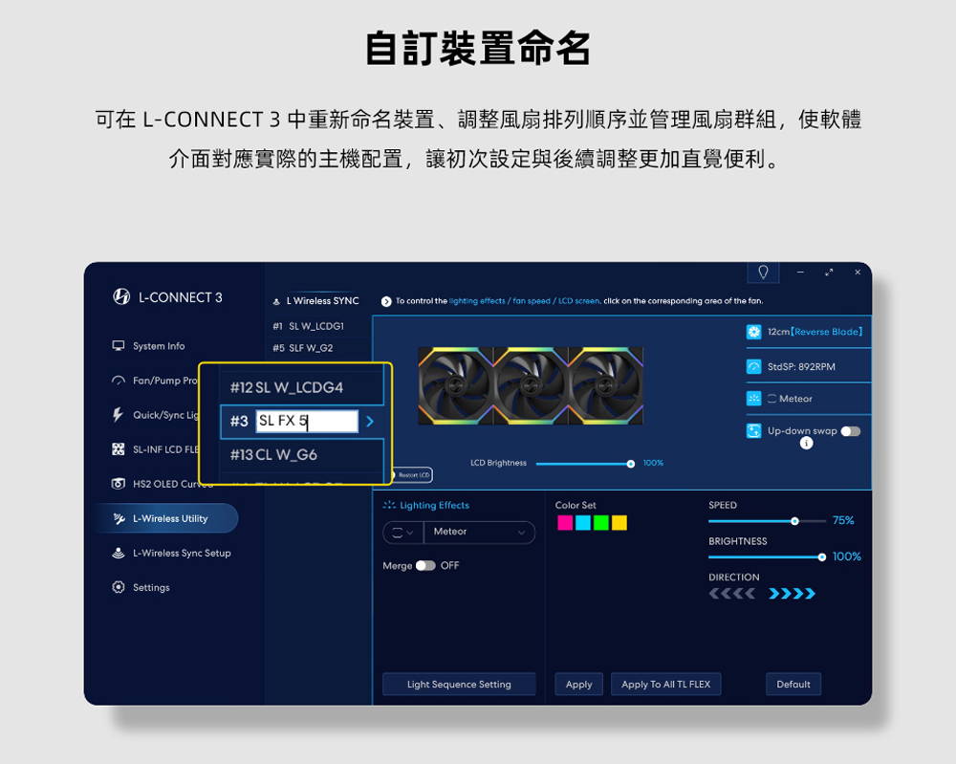Select device #12 SL W_LCDG4

click(x=302, y=388)
